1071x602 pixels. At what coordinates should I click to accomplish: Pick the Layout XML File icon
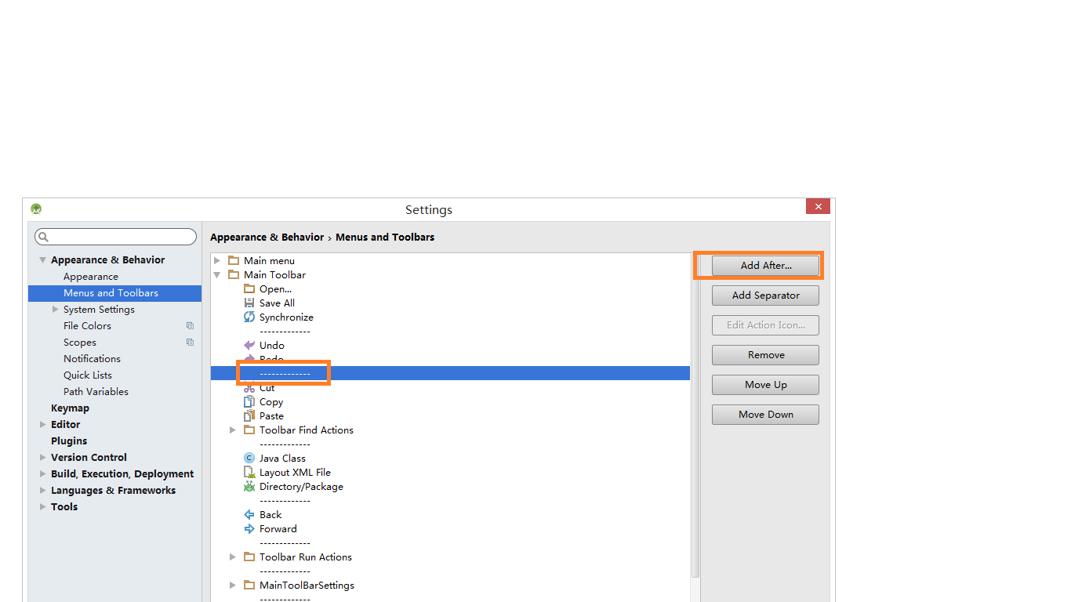click(x=249, y=472)
